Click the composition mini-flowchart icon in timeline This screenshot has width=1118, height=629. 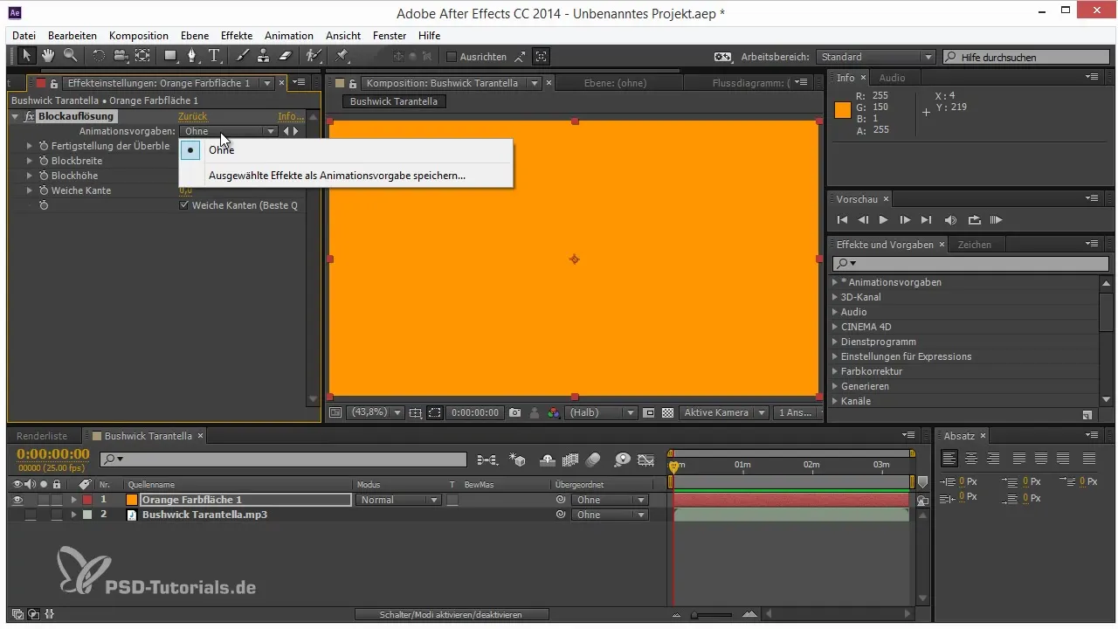pos(487,459)
